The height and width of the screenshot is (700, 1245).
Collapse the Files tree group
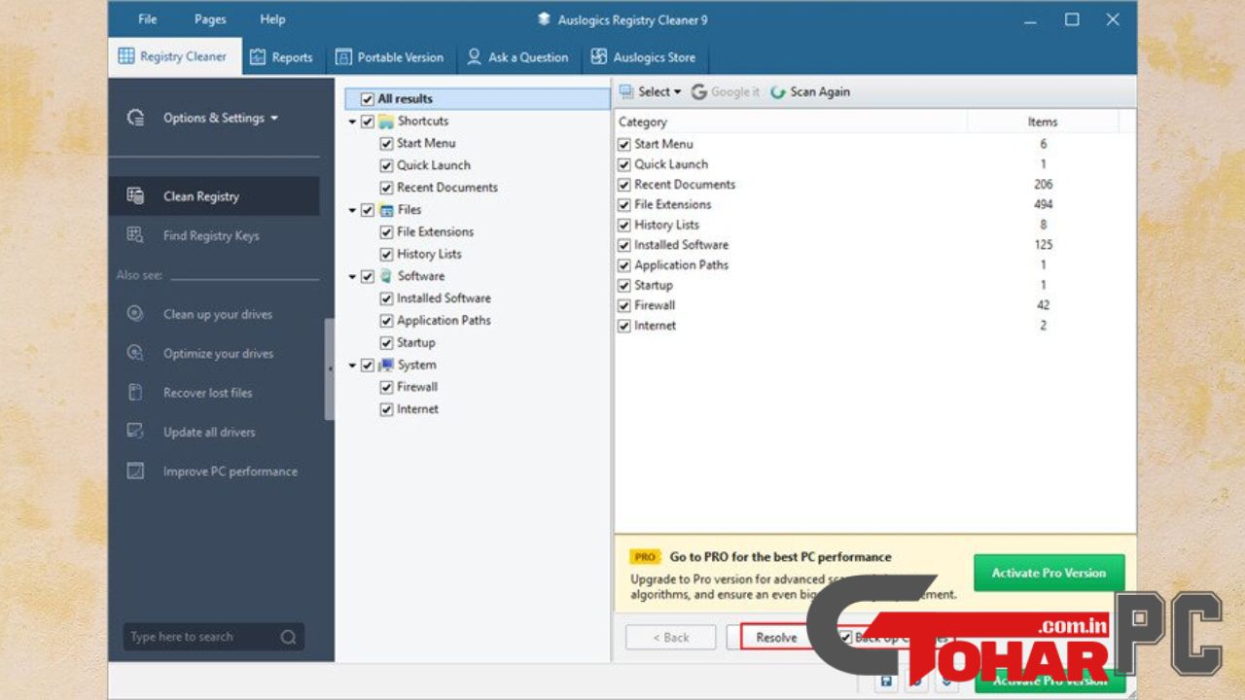coord(352,210)
